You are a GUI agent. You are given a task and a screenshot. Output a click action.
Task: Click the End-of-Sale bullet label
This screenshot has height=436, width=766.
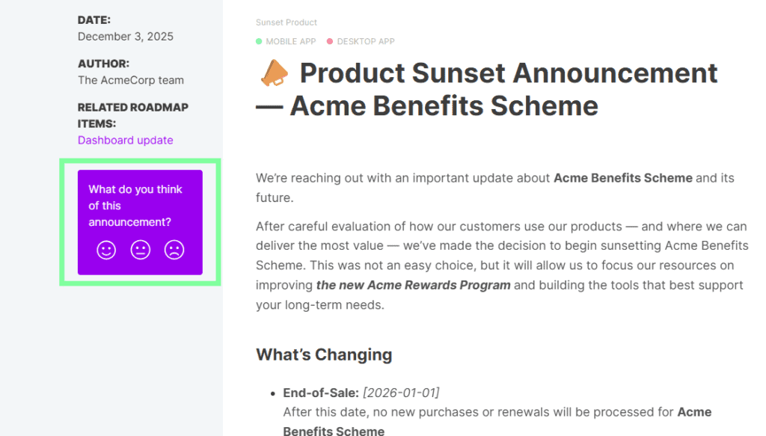click(x=320, y=393)
